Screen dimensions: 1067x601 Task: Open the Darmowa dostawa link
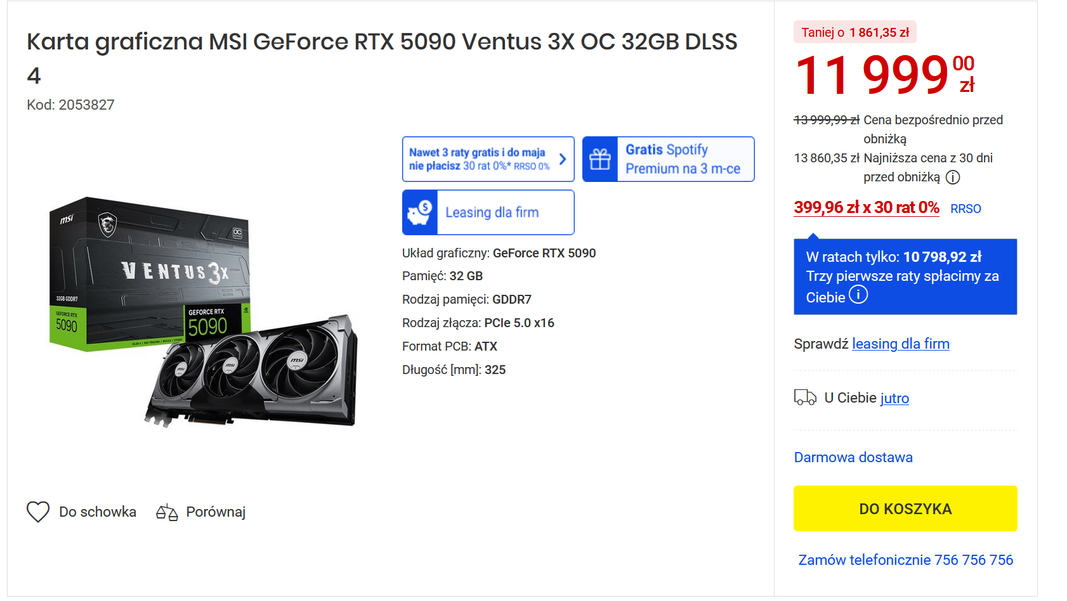(853, 457)
